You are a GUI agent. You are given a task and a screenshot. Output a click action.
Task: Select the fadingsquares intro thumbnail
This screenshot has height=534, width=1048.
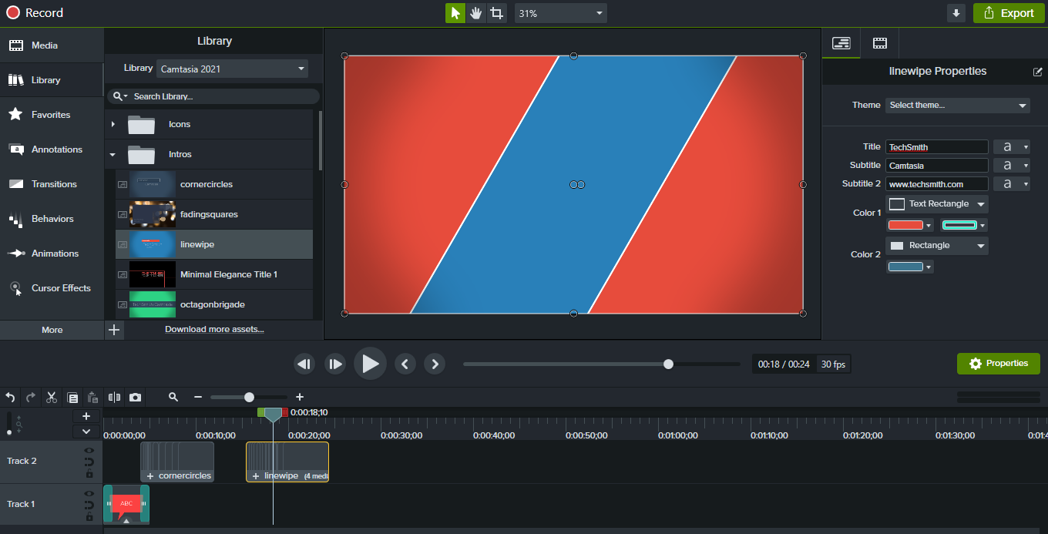tap(153, 214)
